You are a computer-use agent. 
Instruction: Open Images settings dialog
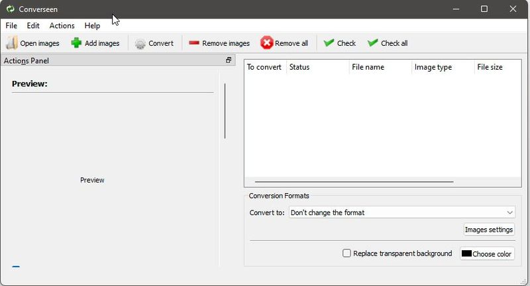coord(489,230)
